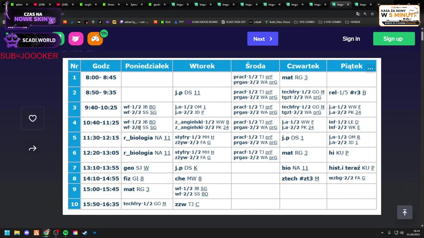424x238 pixels.
Task: Click the 15:50-16:35 time cell
Action: click(x=101, y=204)
